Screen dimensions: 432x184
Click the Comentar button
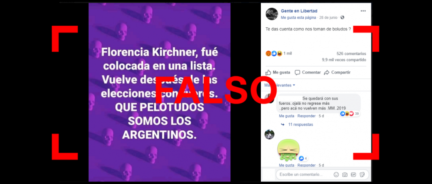tap(308, 73)
